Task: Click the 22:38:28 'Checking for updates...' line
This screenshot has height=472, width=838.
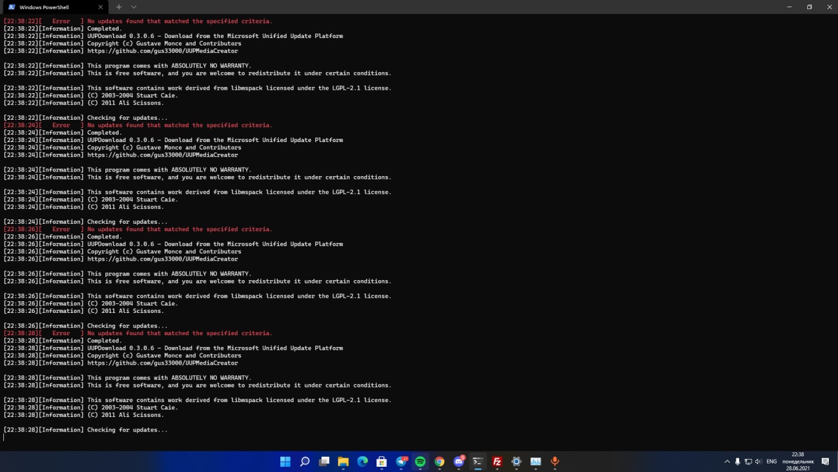Action: click(x=85, y=430)
